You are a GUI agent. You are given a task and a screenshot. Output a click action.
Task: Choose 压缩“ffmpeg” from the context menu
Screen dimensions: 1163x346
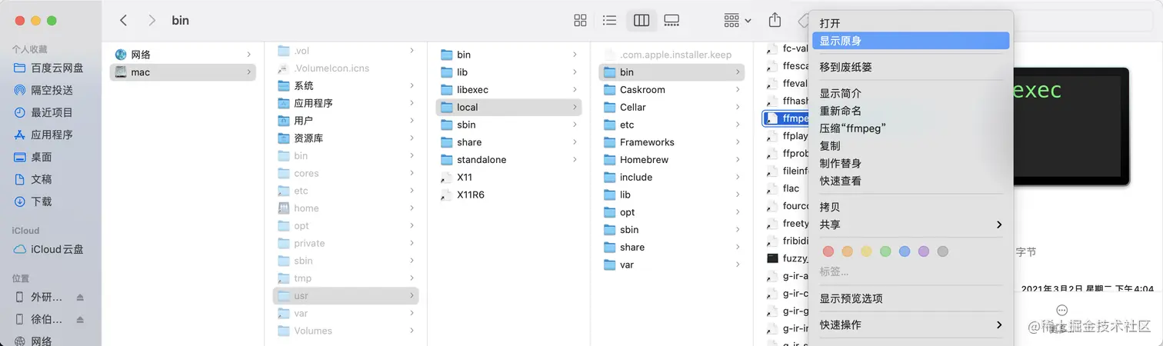(x=911, y=128)
